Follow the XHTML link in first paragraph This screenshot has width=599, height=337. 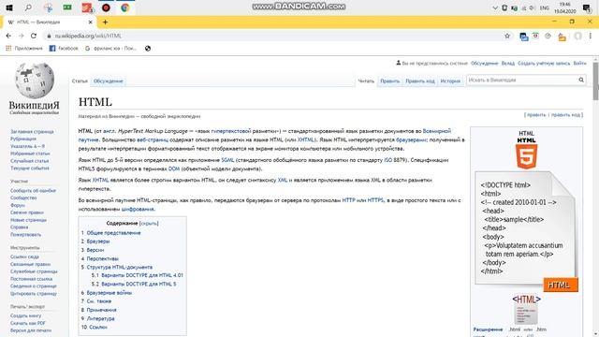click(x=306, y=139)
